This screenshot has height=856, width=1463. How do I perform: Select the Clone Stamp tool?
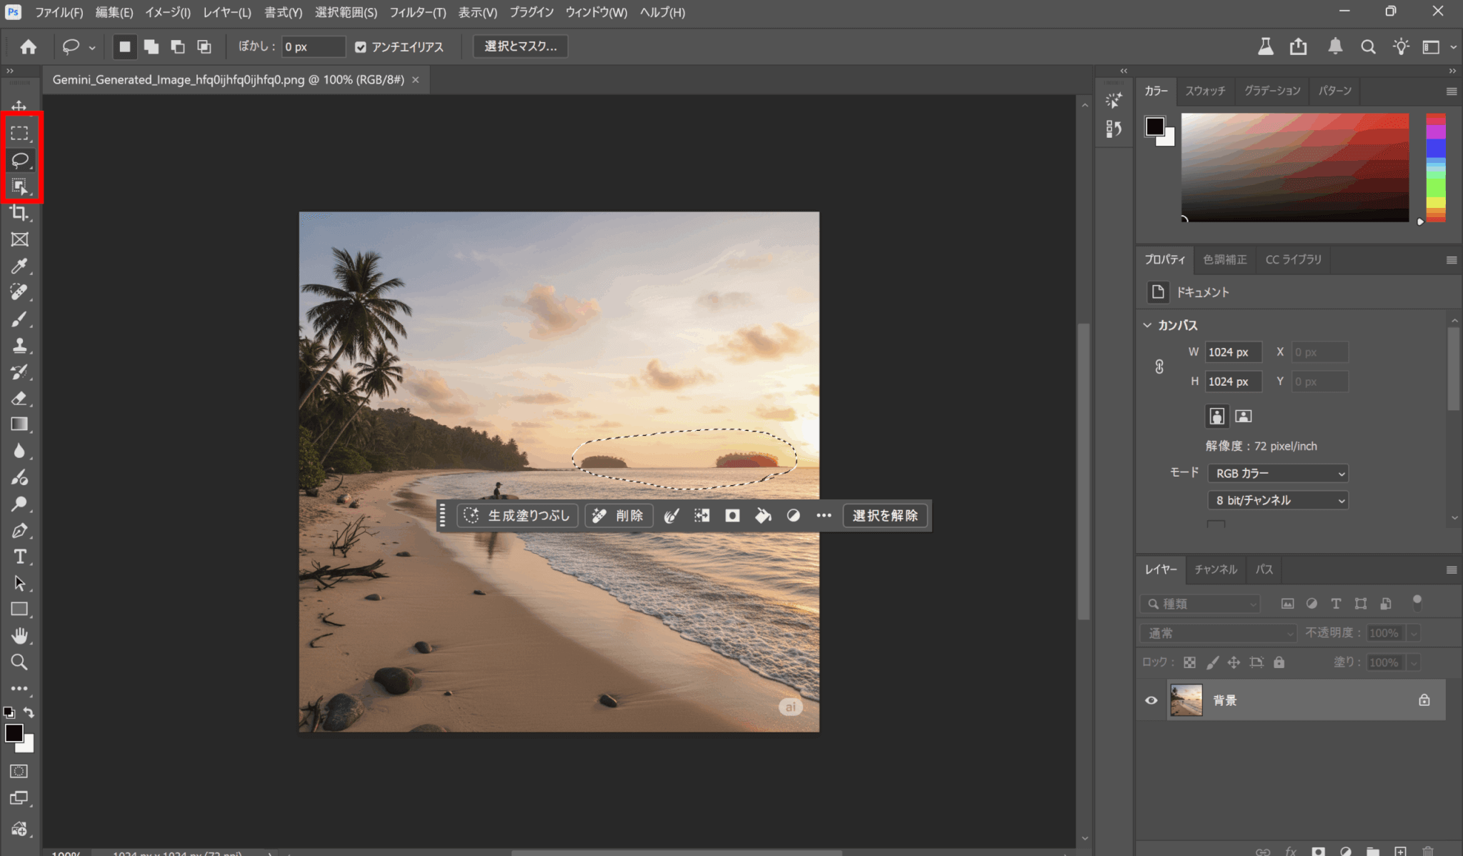click(19, 346)
